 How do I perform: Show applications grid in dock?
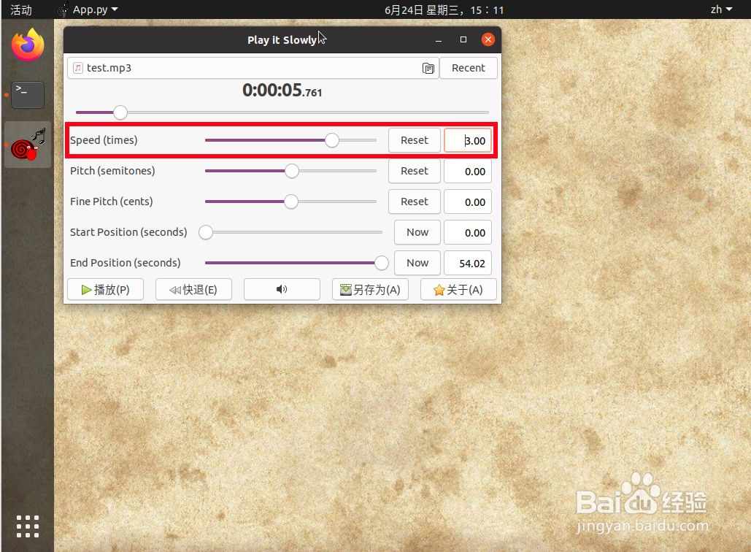tap(28, 526)
